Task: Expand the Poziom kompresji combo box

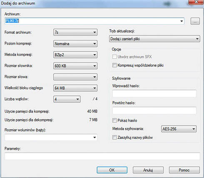Action: coord(75,44)
